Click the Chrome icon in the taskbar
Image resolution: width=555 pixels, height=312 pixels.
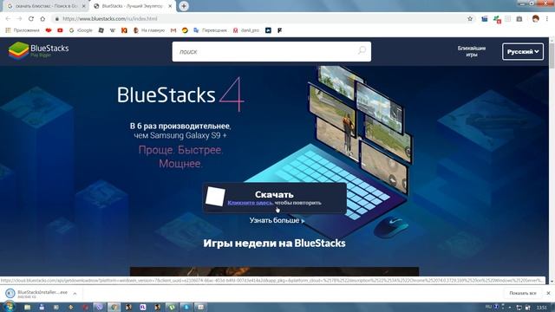click(x=114, y=307)
